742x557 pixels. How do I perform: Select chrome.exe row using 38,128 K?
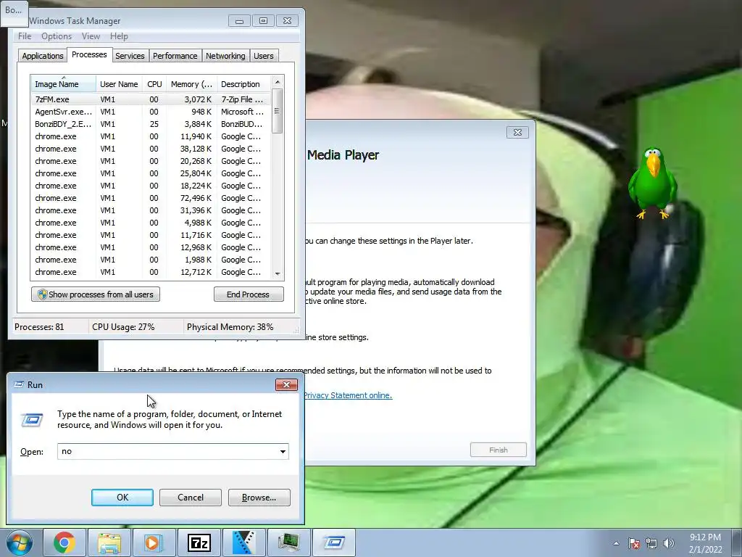click(151, 149)
